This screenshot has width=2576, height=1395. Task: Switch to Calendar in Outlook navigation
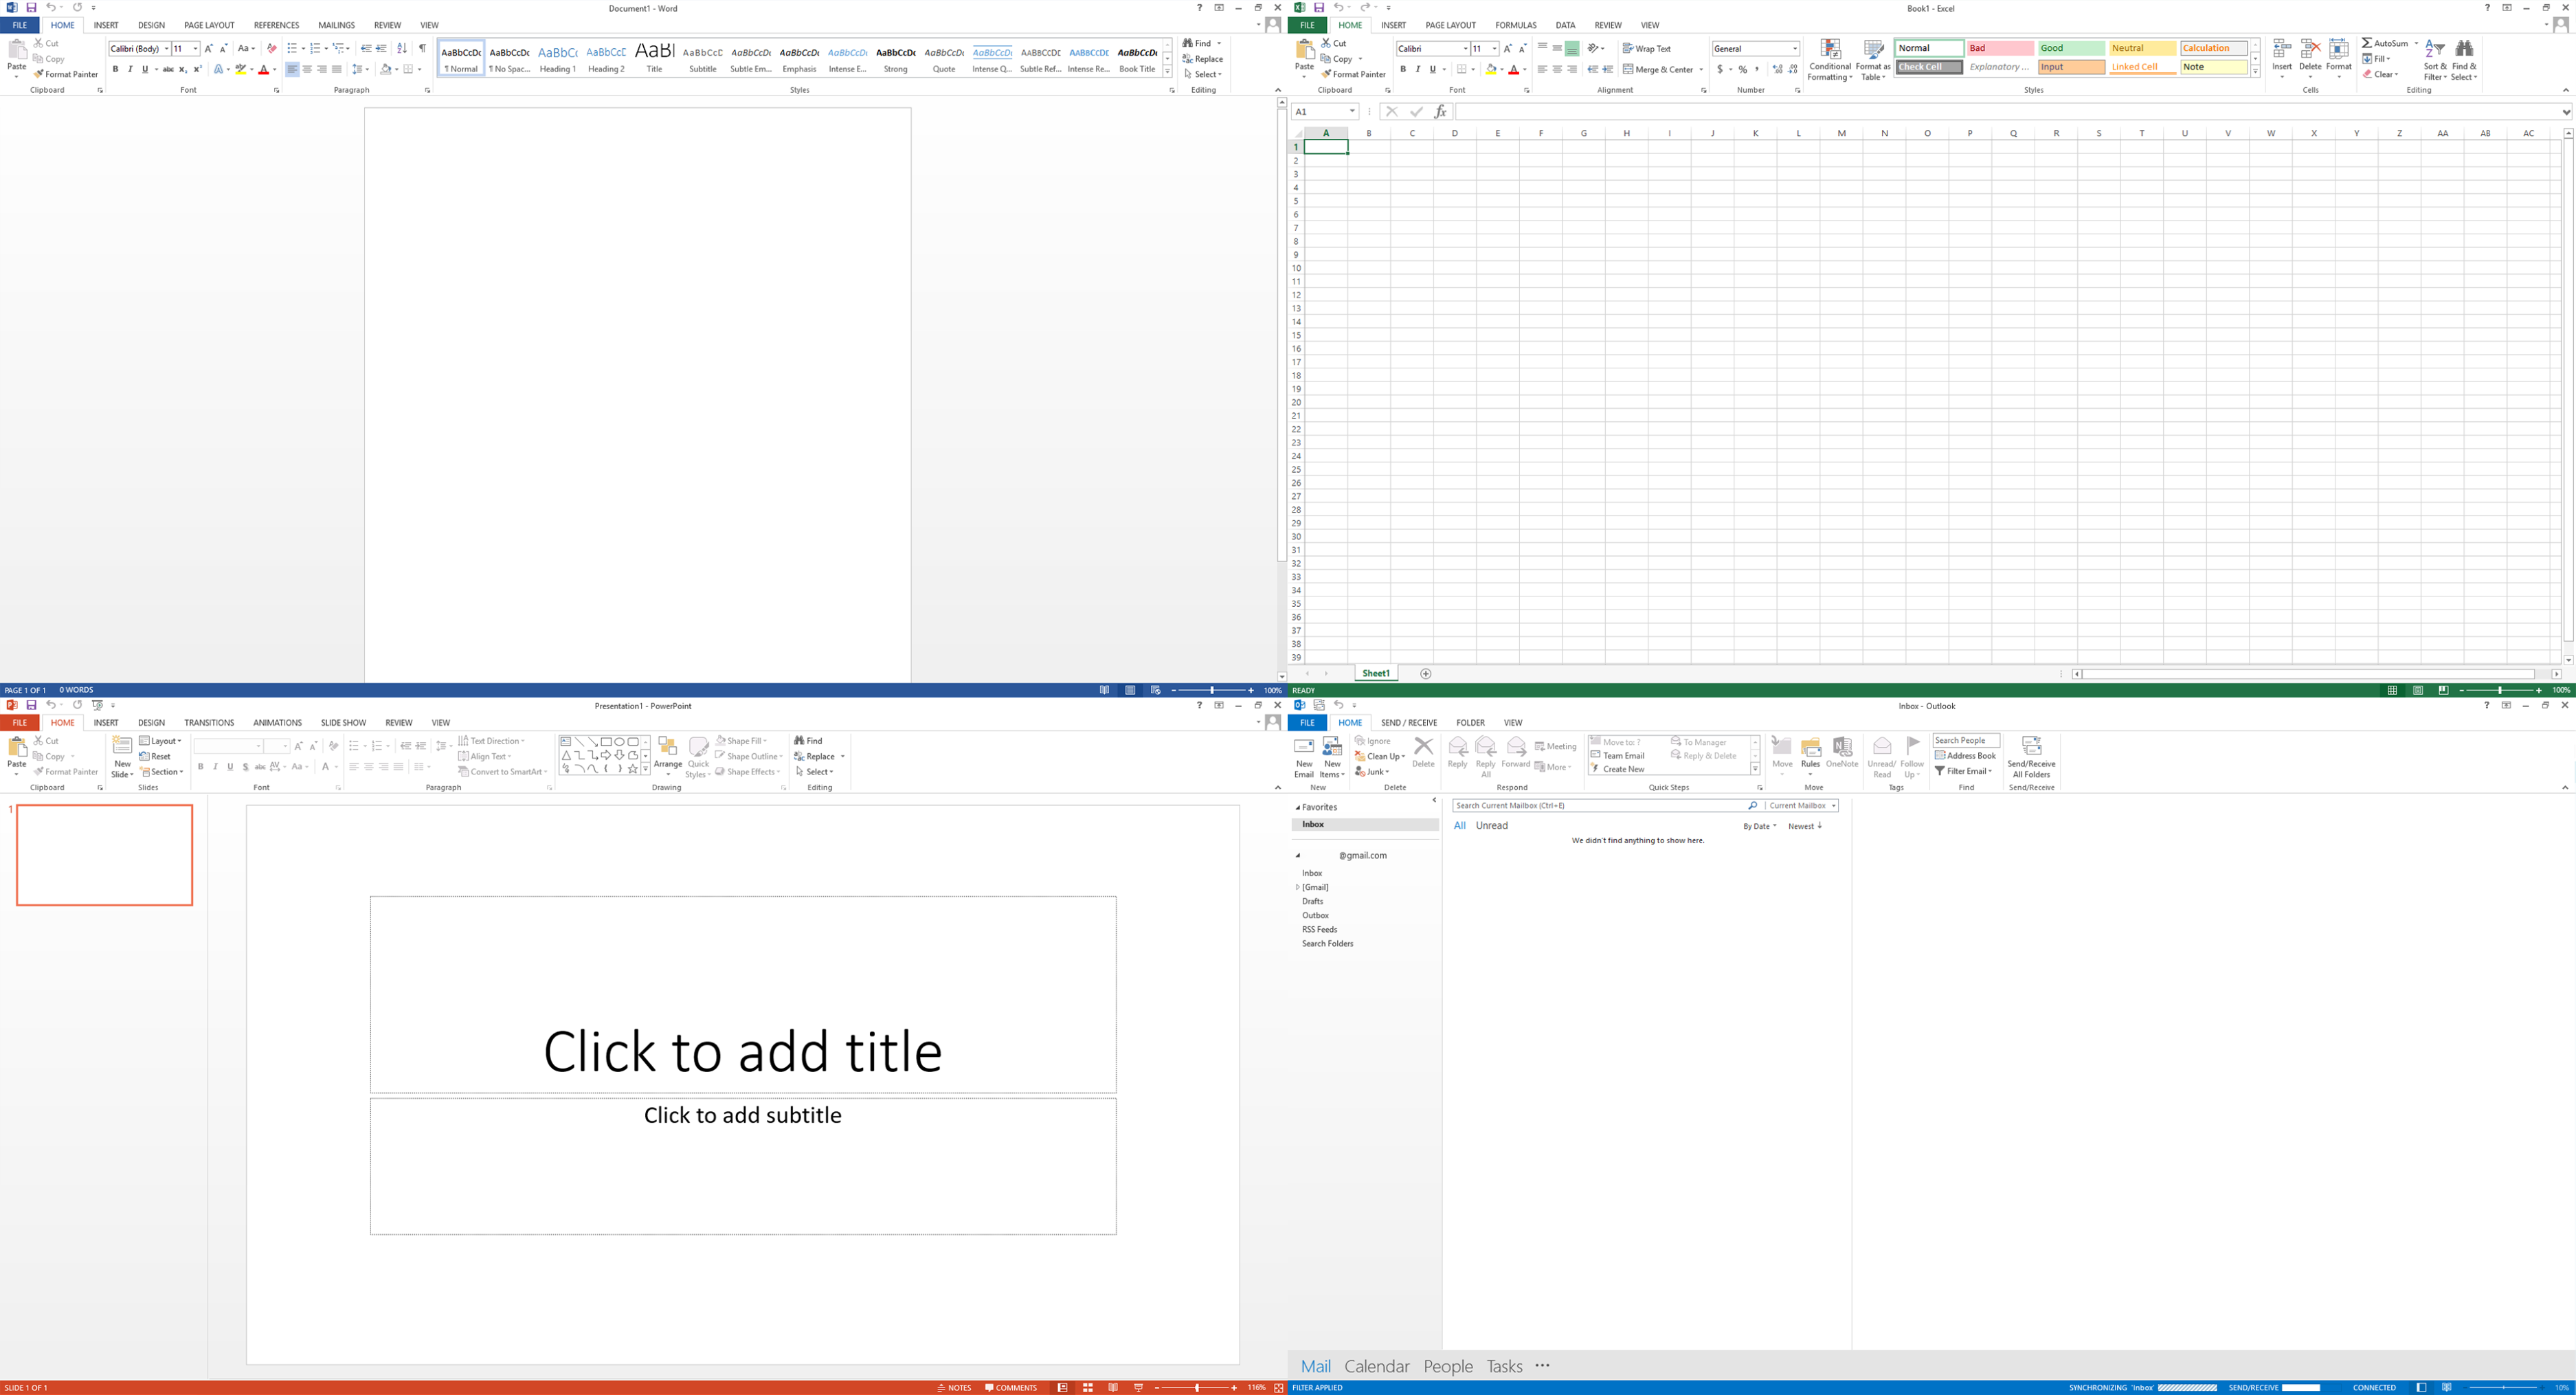click(1377, 1367)
